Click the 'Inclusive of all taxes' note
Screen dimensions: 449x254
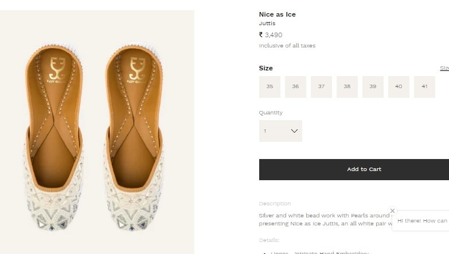pyautogui.click(x=287, y=46)
